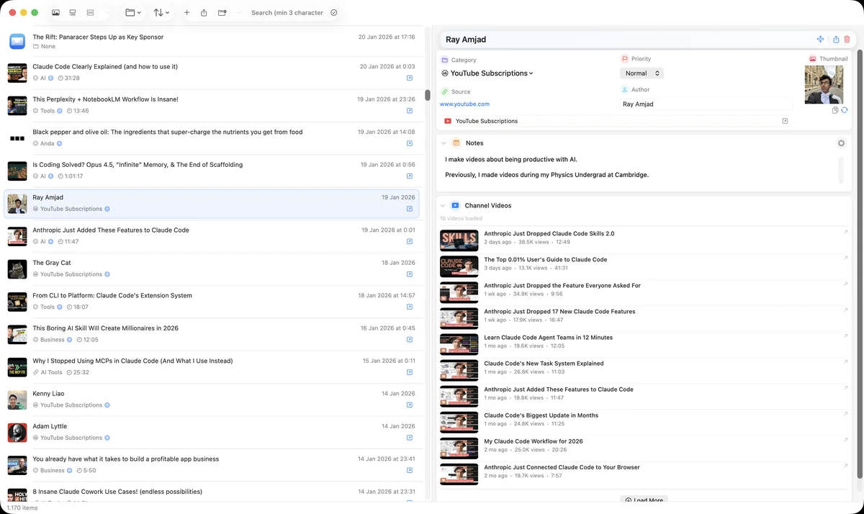Viewport: 864px width, 514px height.
Task: Click the notes text about productive with AI
Action: 511,159
